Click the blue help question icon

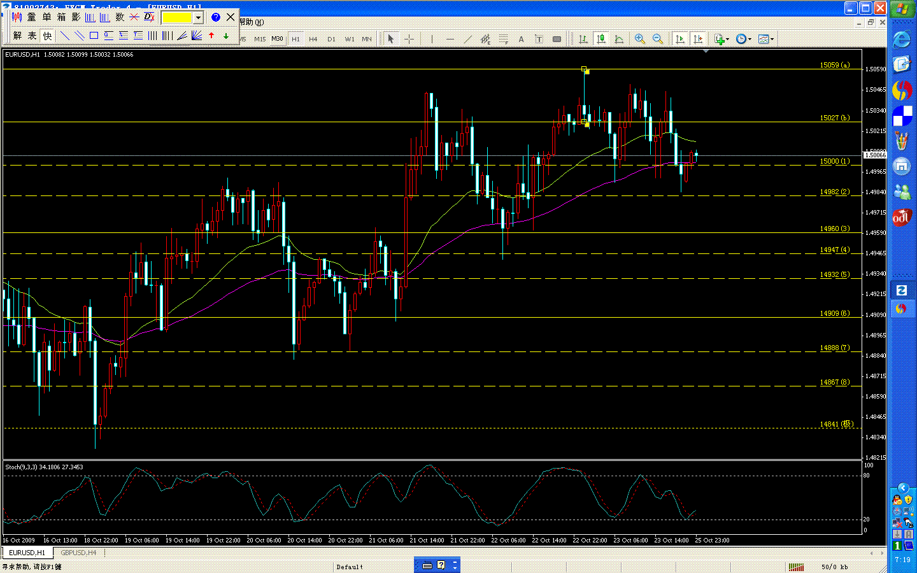point(216,17)
